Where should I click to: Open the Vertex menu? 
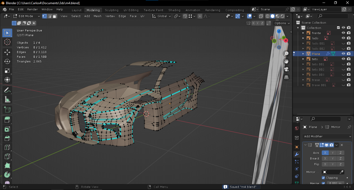[110, 16]
